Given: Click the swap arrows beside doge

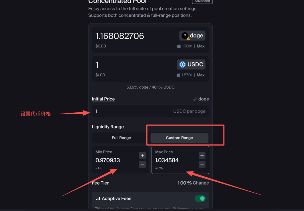Looking at the screenshot, I should point(195,99).
